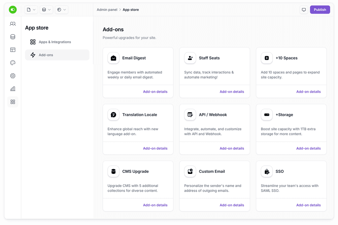Screen dimensions: 338x225
Task: Open Add-on details for Email Digest
Action: point(155,92)
